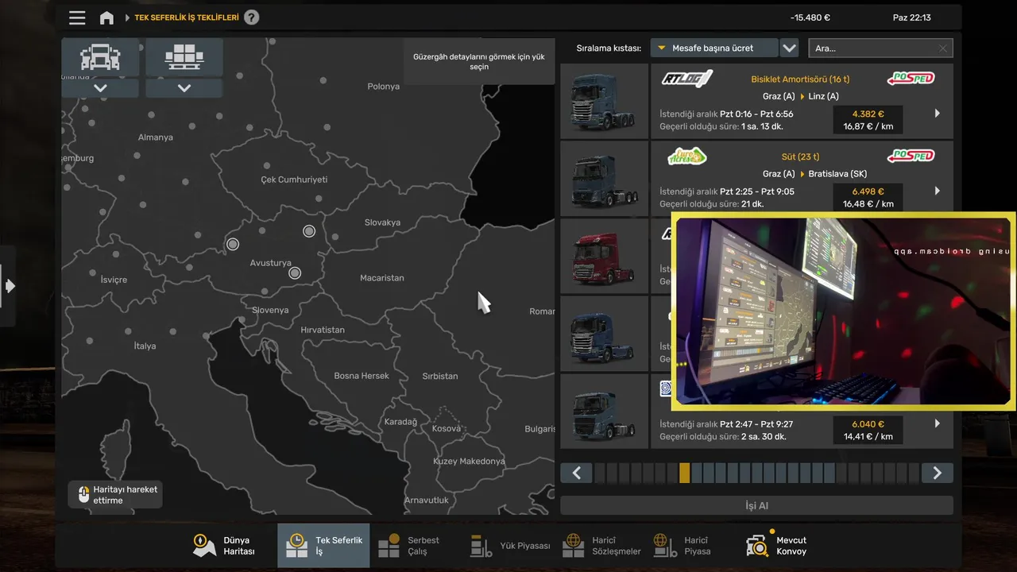
Task: Expand the cargo filter chevron
Action: 184,88
